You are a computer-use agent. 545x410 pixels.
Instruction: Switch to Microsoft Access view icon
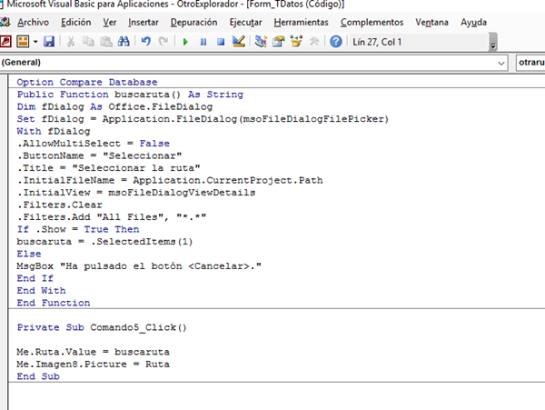pos(6,42)
